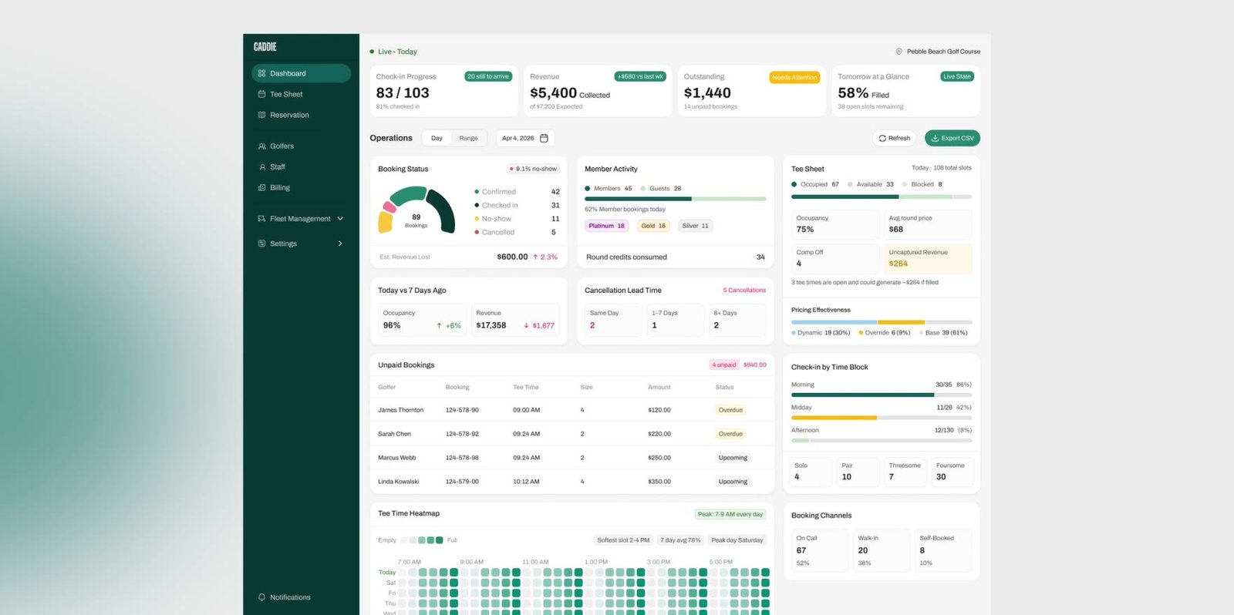Image resolution: width=1234 pixels, height=615 pixels.
Task: Click Sarah Chen's Overdue status
Action: 730,434
